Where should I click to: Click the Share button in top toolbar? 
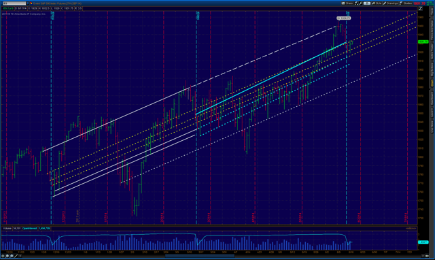click(347, 3)
